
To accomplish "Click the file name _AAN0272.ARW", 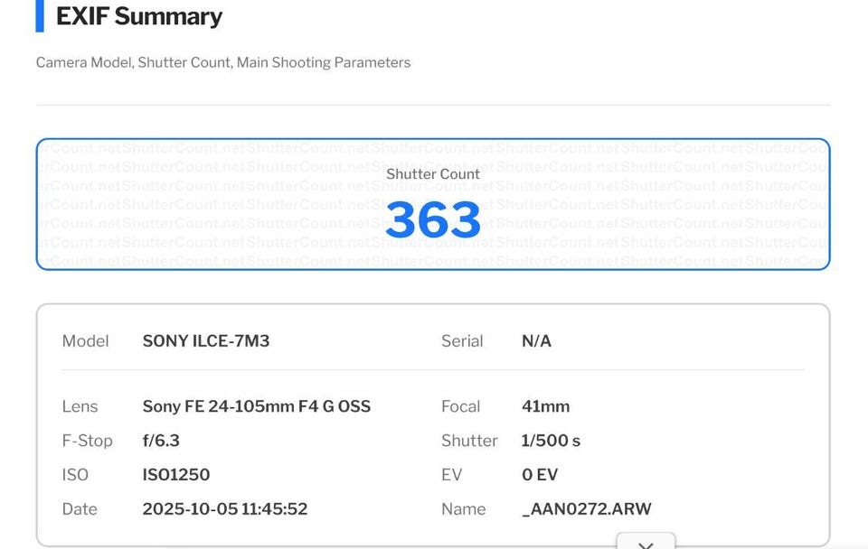I will pyautogui.click(x=587, y=509).
